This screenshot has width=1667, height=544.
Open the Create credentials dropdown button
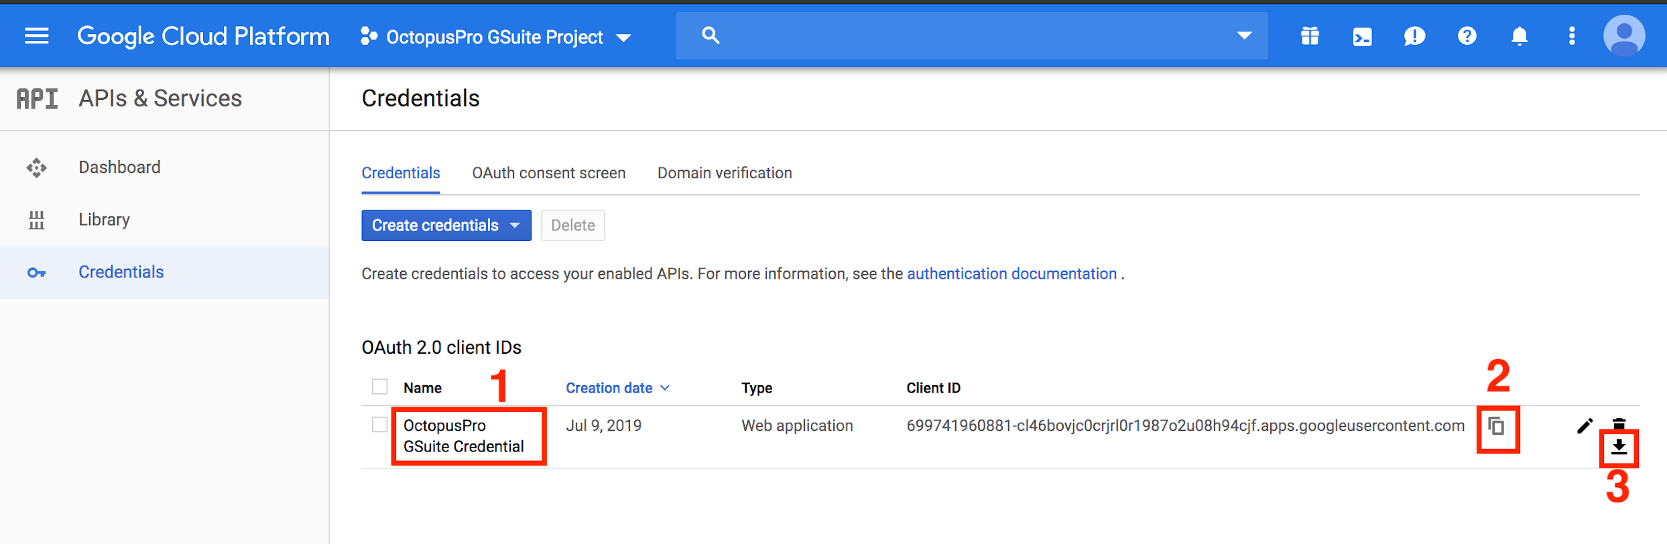click(446, 225)
